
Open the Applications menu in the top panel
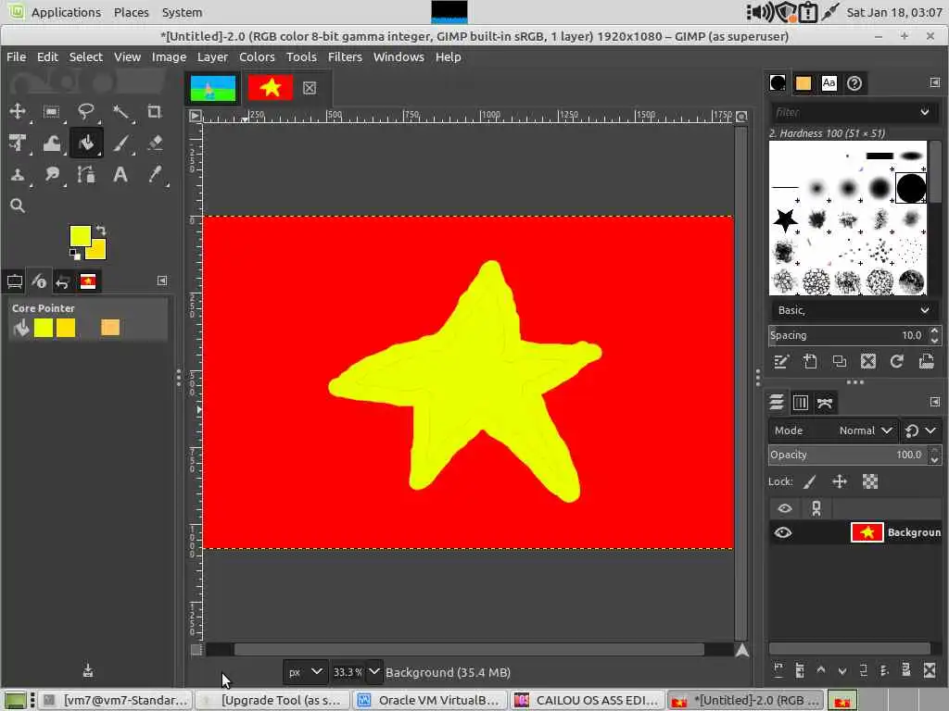tap(66, 12)
